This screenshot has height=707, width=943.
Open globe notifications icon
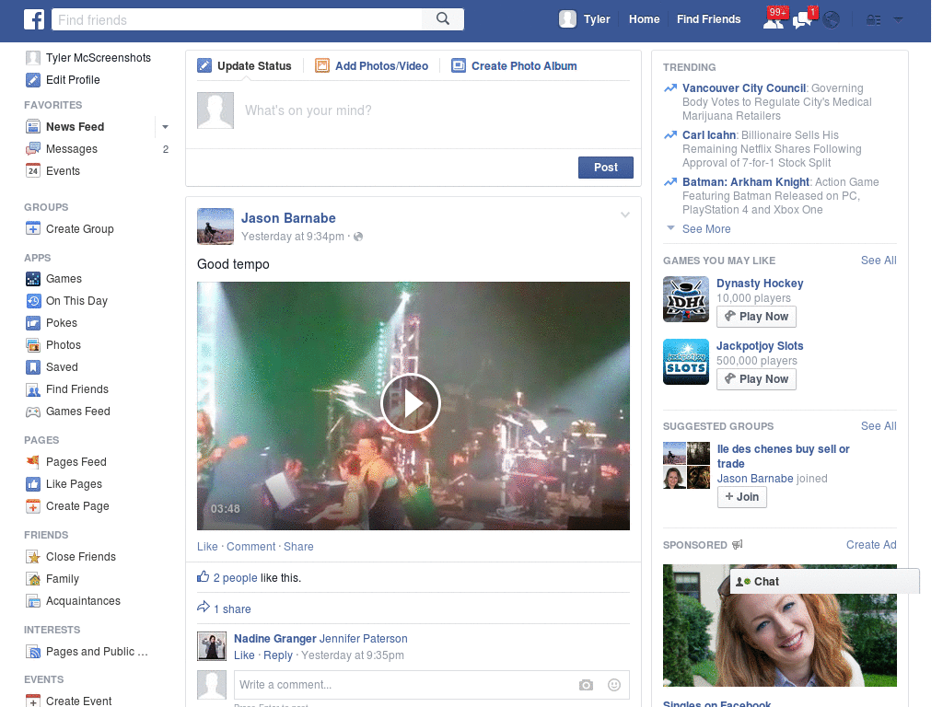[x=832, y=20]
